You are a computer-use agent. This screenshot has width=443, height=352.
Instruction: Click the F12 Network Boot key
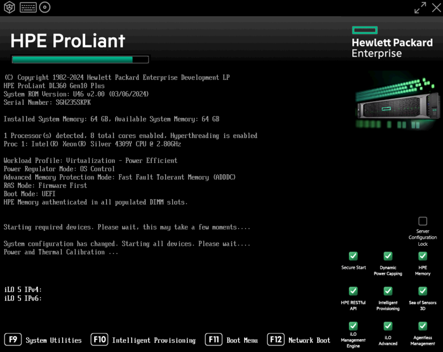(x=276, y=340)
